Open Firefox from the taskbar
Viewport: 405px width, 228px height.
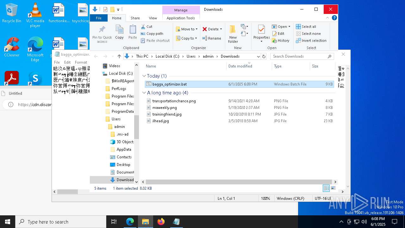161,222
